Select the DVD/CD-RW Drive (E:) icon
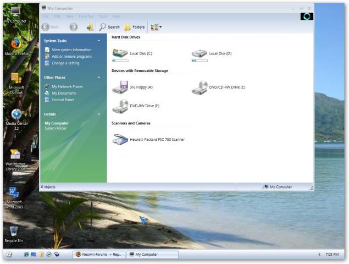This screenshot has height=264, width=349. tap(200, 87)
